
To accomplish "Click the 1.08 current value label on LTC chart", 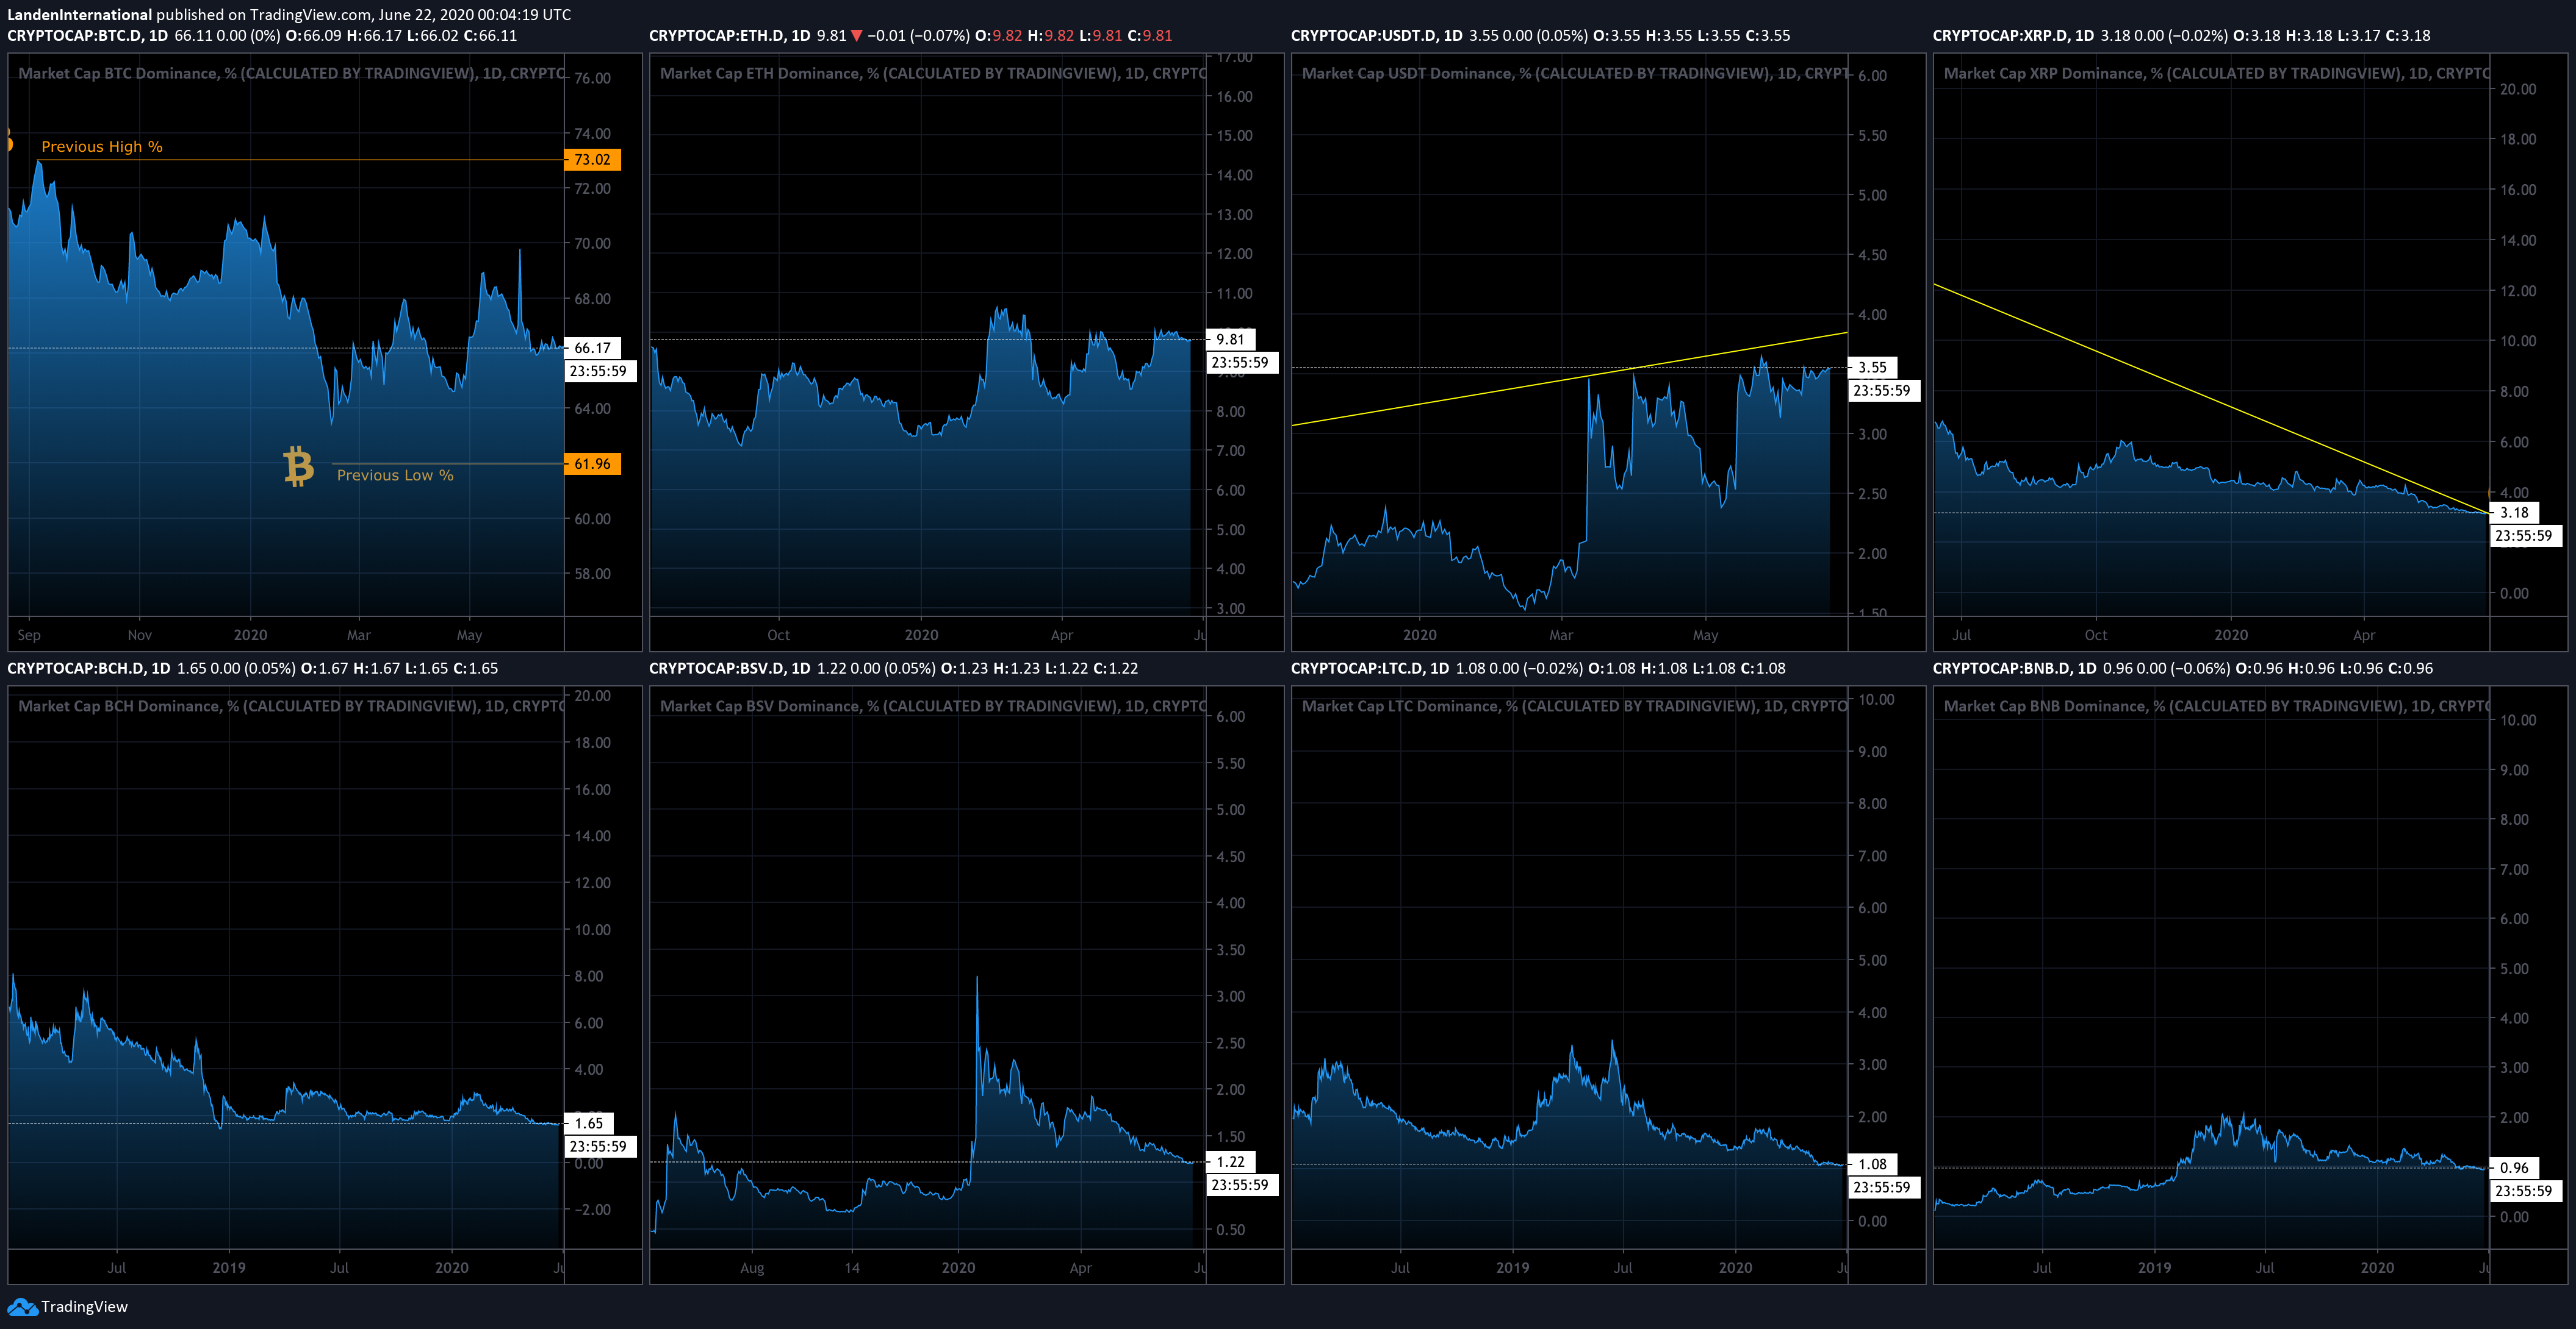I will click(x=1872, y=1164).
